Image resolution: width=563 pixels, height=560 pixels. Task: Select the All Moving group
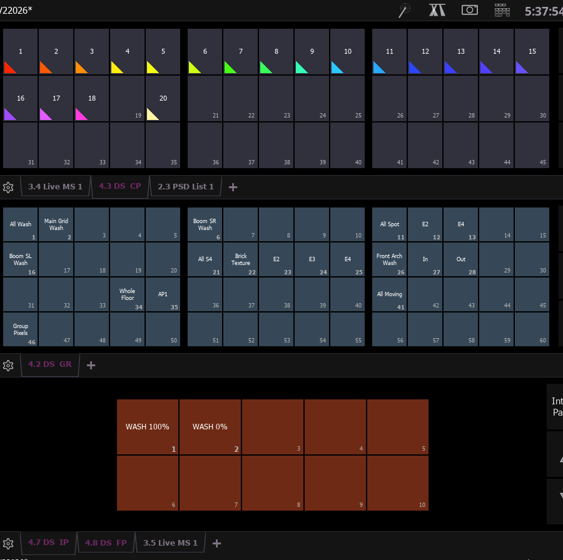(390, 294)
